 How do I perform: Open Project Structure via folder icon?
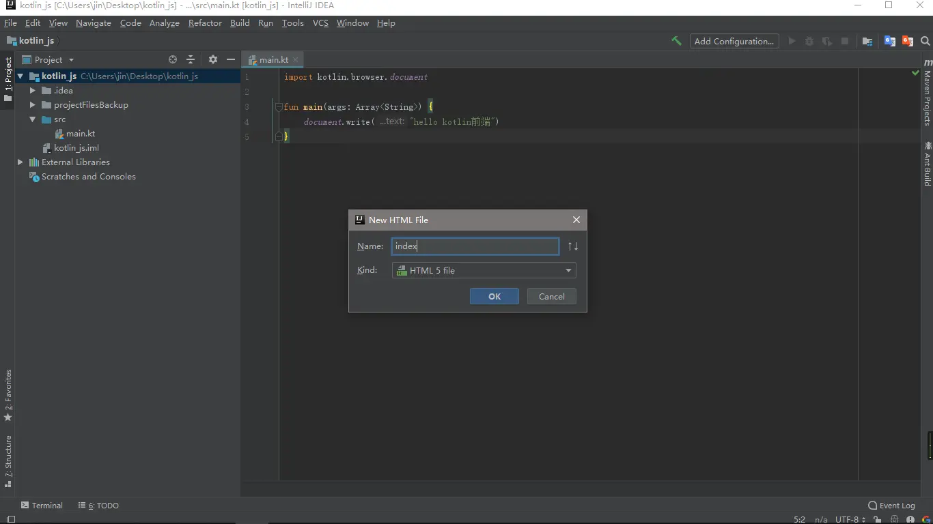pos(867,41)
